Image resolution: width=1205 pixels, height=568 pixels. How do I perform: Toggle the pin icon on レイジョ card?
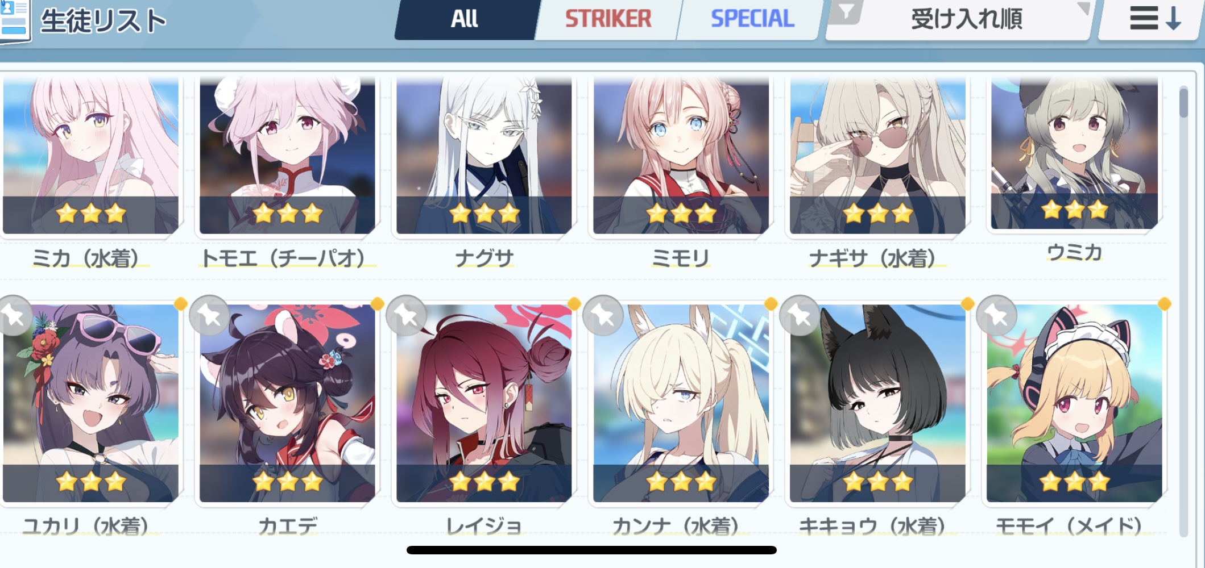406,315
